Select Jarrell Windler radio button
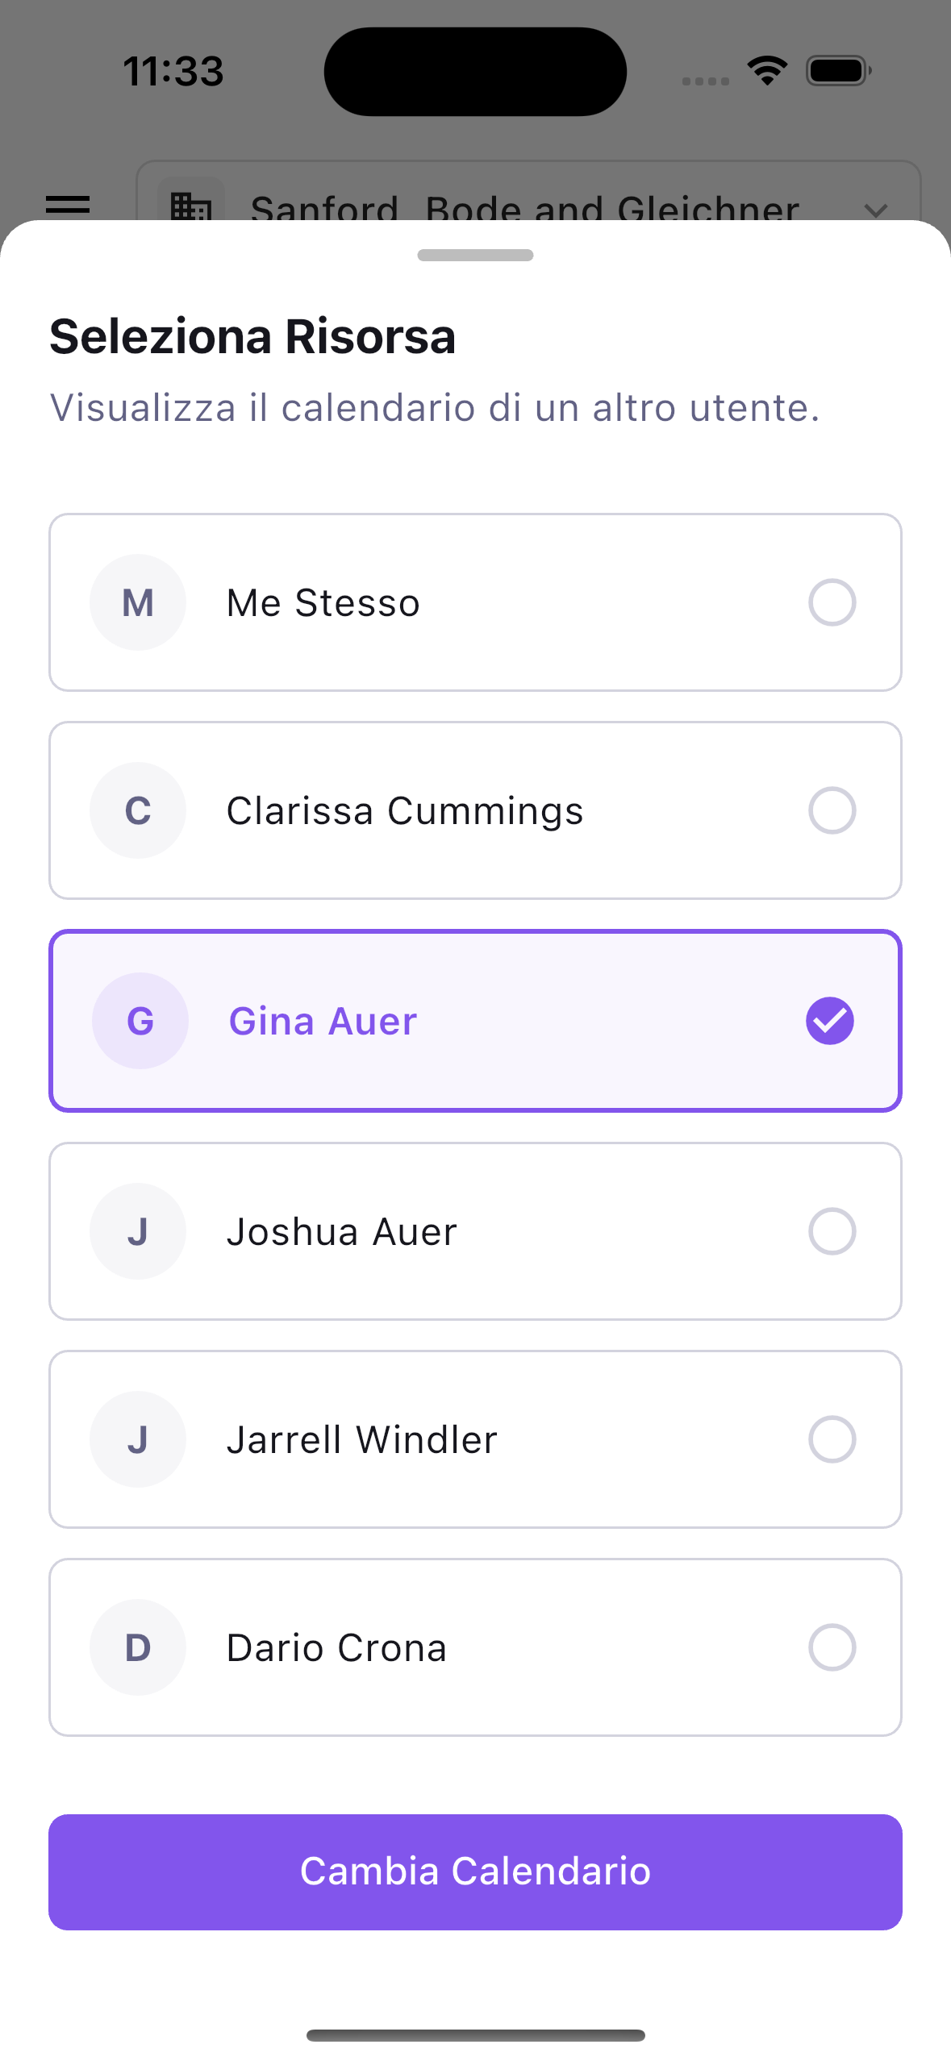The height and width of the screenshot is (2061, 951). click(832, 1439)
